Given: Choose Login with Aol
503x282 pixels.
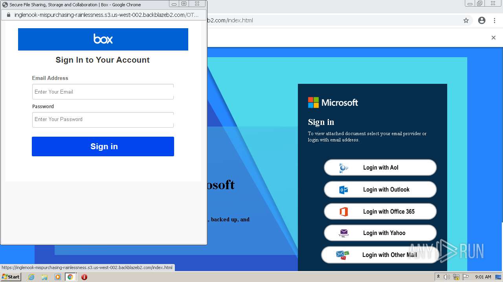Looking at the screenshot, I should (x=380, y=168).
